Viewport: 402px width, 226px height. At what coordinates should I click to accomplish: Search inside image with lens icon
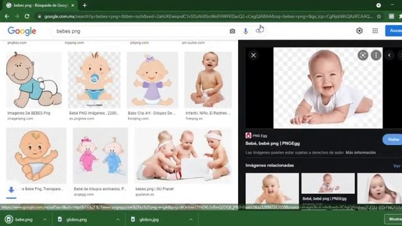(x=363, y=55)
